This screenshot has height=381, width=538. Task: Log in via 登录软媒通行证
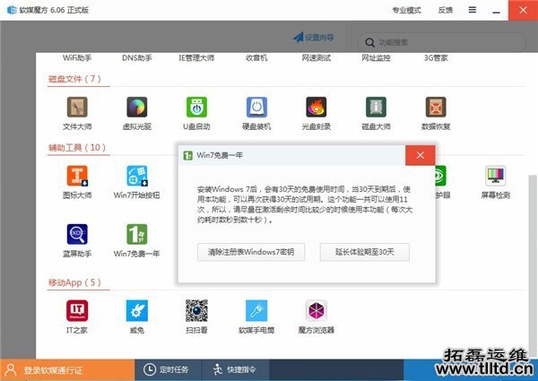(x=67, y=370)
